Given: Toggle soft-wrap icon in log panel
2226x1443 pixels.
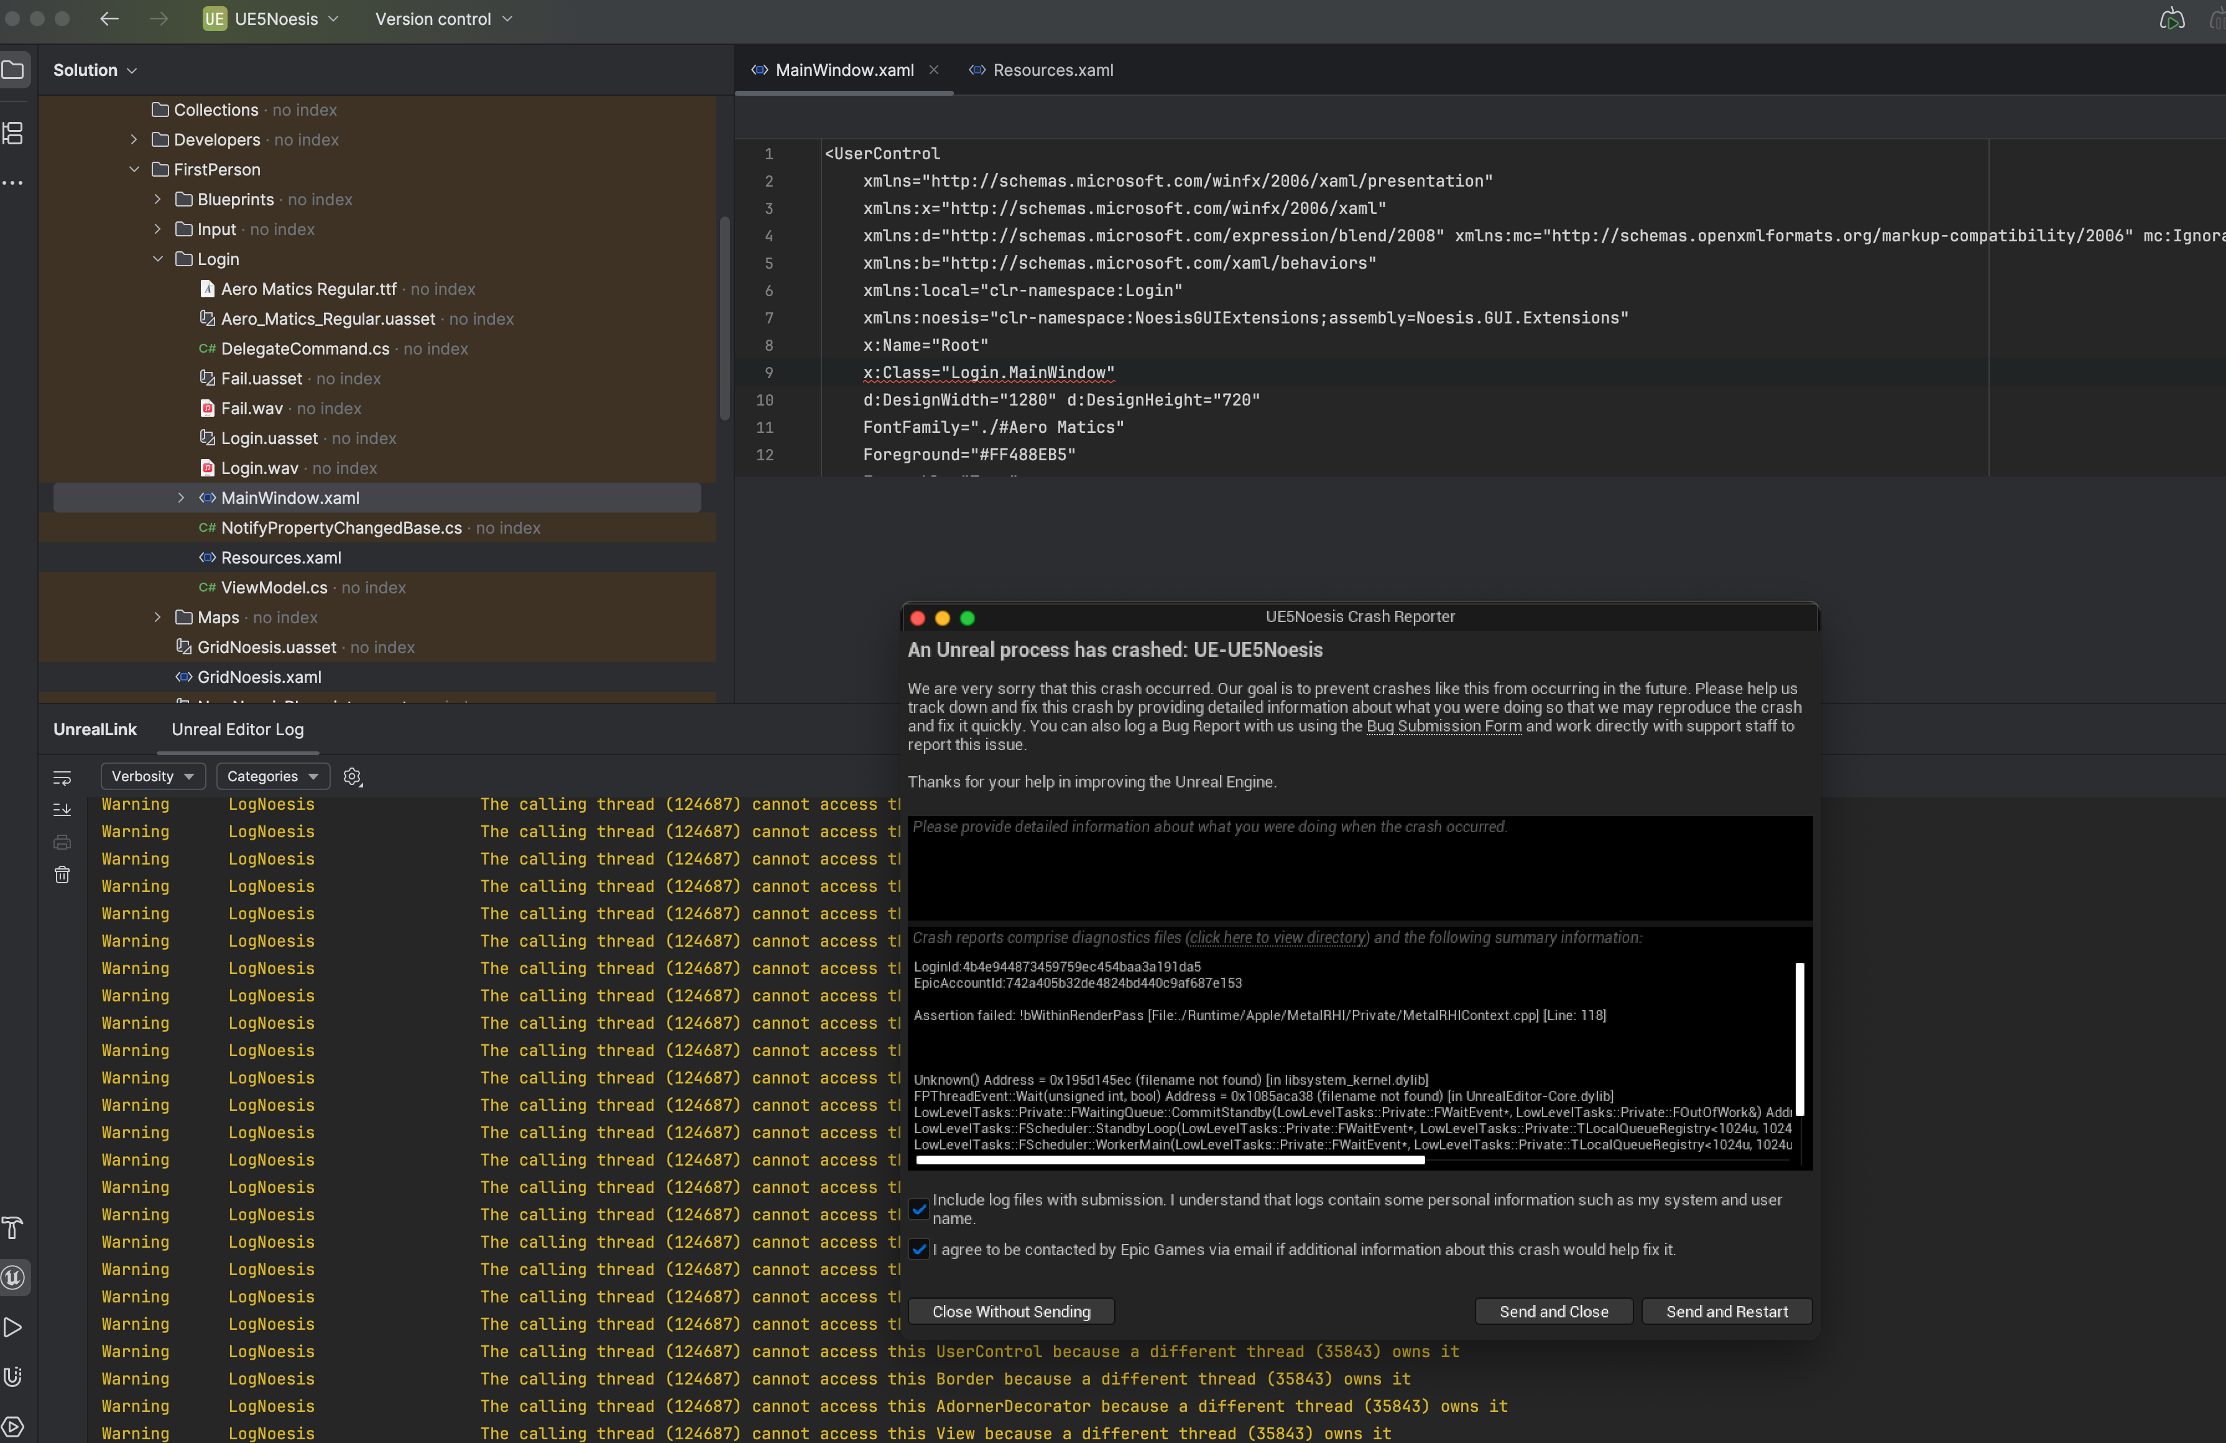Looking at the screenshot, I should [62, 777].
